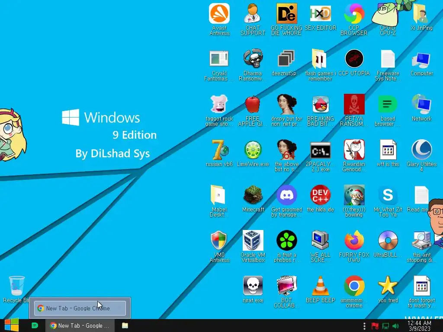
Task: Open dont forget to wash y... file
Action: click(421, 286)
